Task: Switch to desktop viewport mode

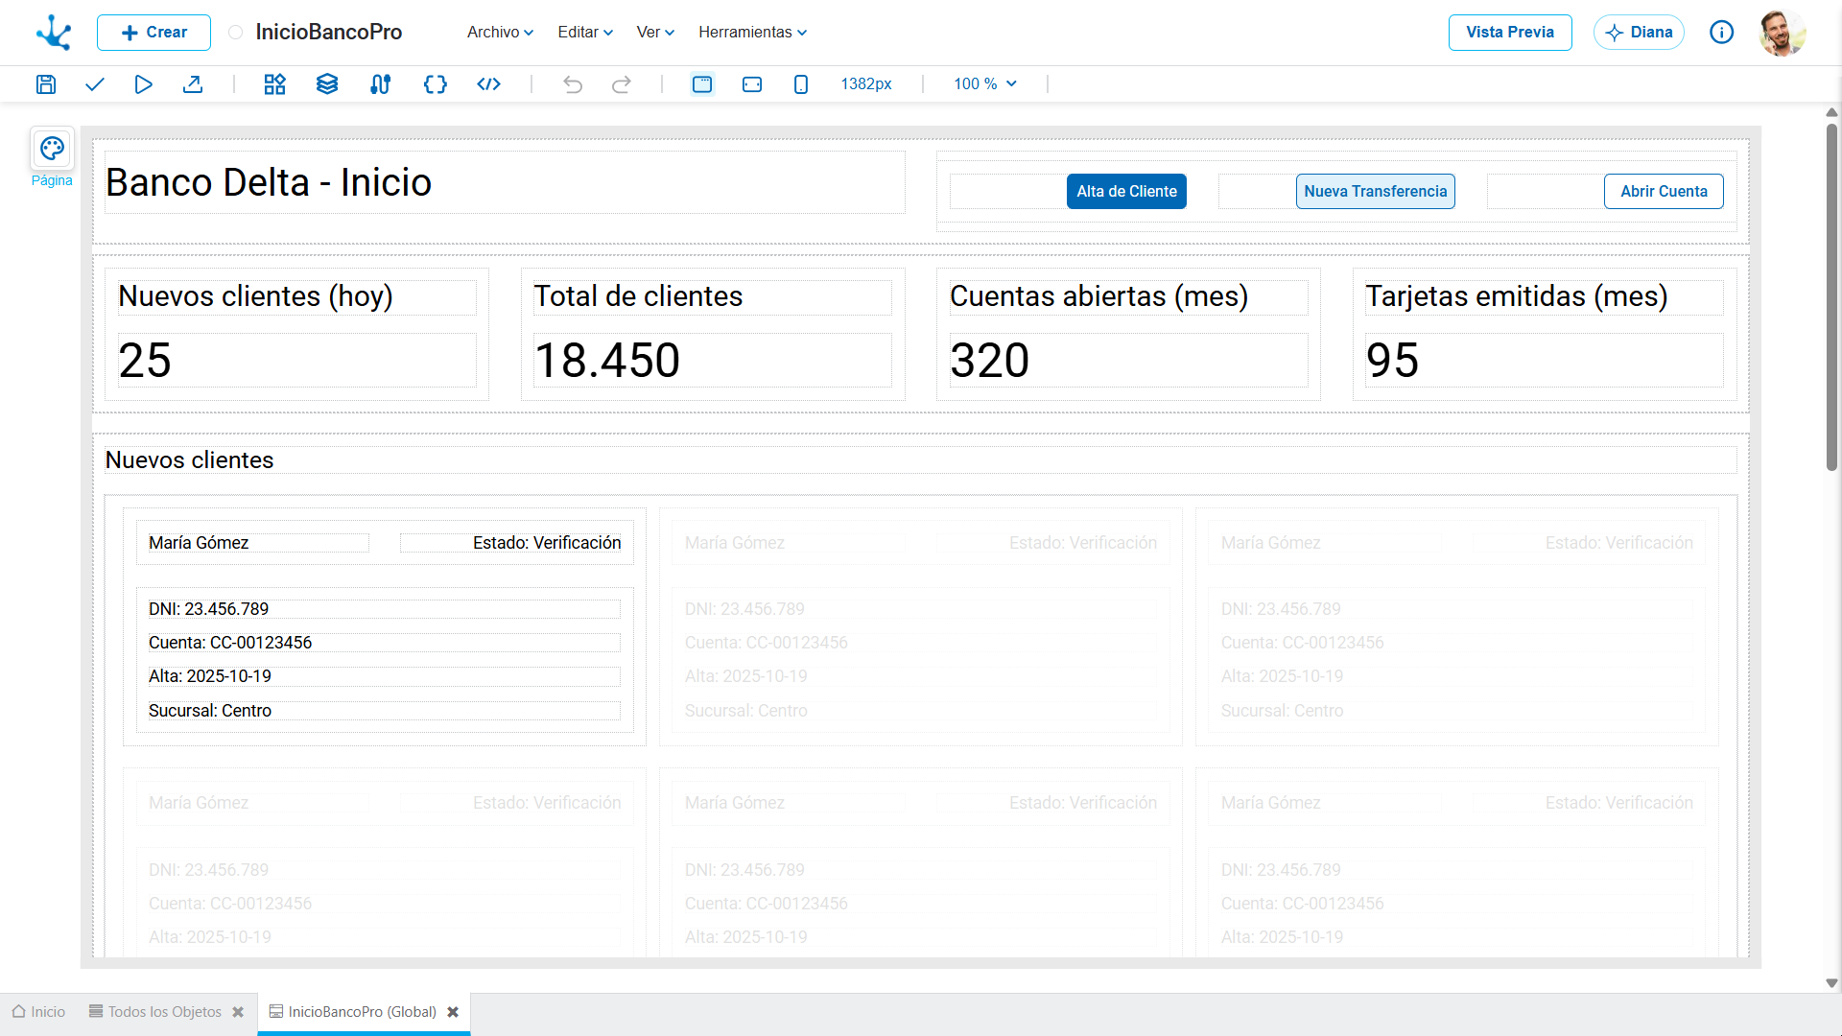Action: pyautogui.click(x=702, y=84)
